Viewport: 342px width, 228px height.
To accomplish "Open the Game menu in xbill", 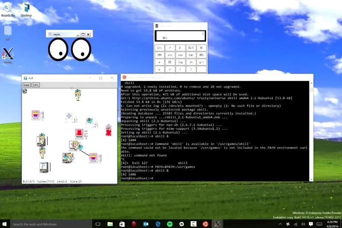I will click(x=27, y=85).
